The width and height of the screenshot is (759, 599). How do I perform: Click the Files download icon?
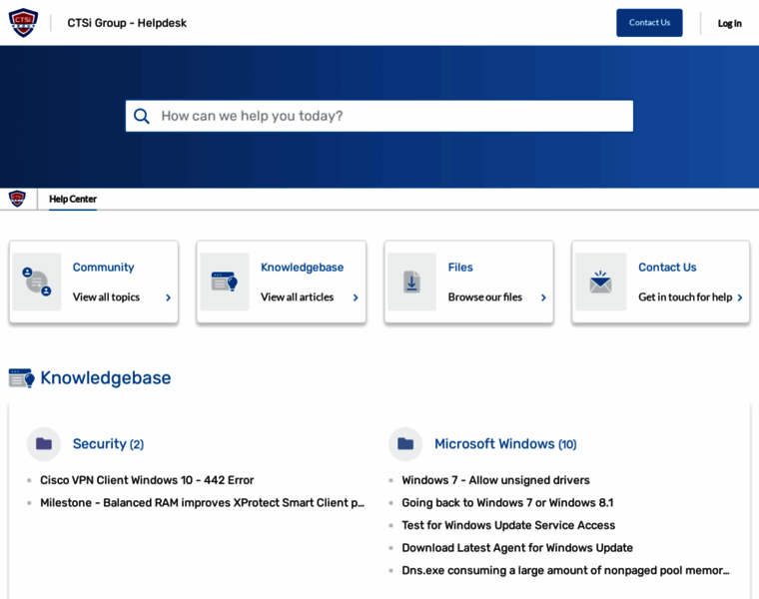pyautogui.click(x=411, y=282)
